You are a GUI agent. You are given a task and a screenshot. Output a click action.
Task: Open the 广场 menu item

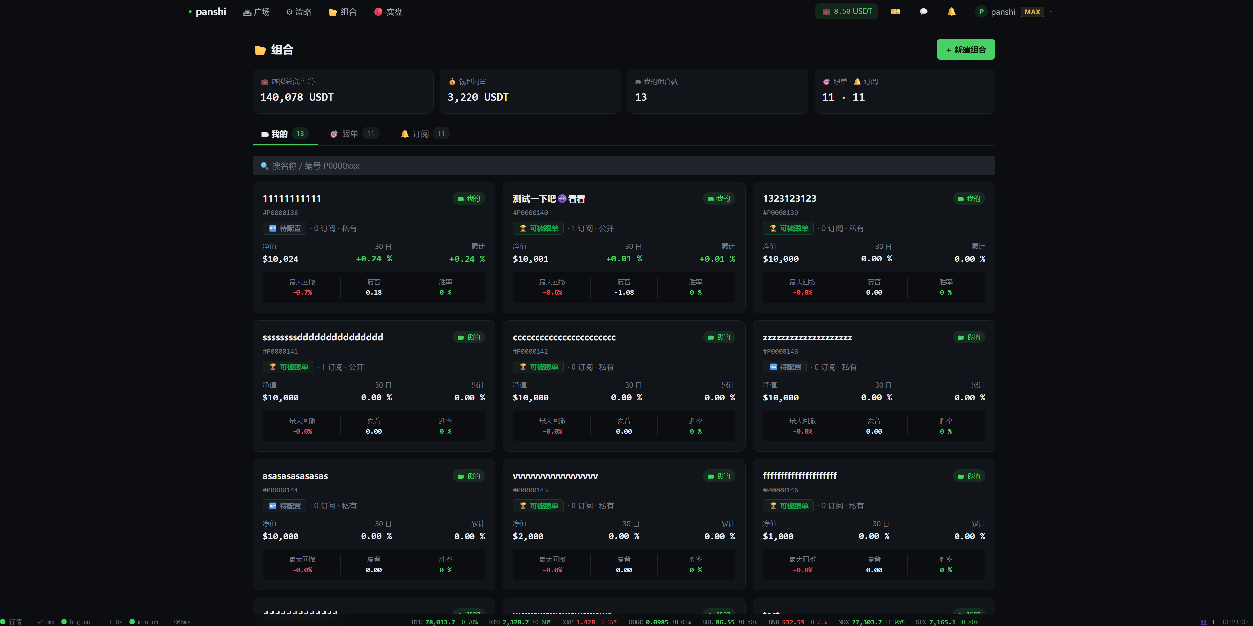pos(256,12)
